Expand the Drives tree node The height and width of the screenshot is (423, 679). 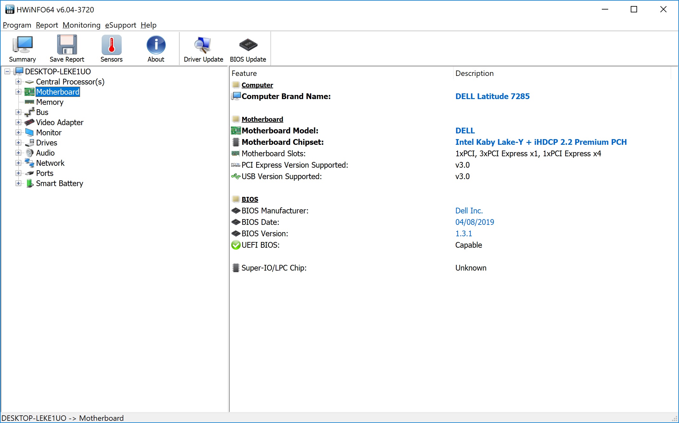18,143
